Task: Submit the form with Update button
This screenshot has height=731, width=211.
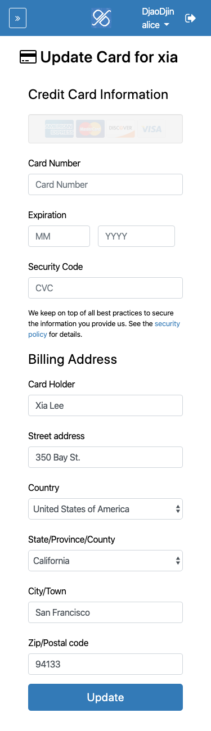Action: click(x=105, y=697)
